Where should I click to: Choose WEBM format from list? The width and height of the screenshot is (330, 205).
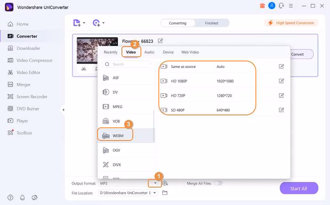pos(126,136)
